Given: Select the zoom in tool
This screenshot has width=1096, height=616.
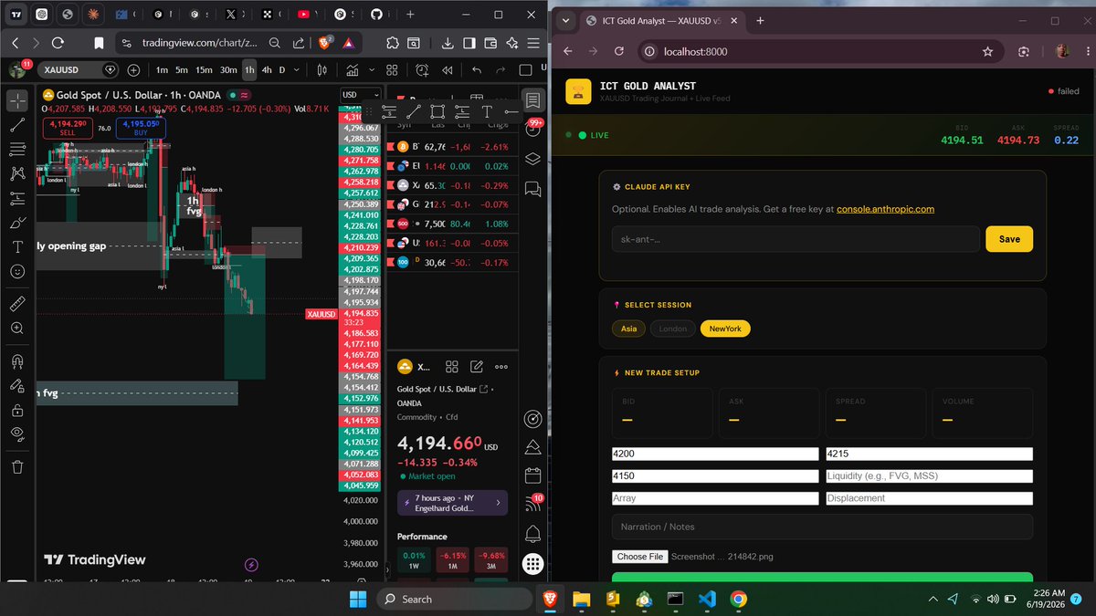Looking at the screenshot, I should (17, 328).
